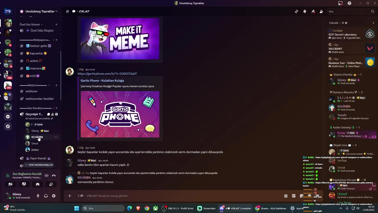Show pinned messages
The height and width of the screenshot is (213, 378).
pos(313,12)
